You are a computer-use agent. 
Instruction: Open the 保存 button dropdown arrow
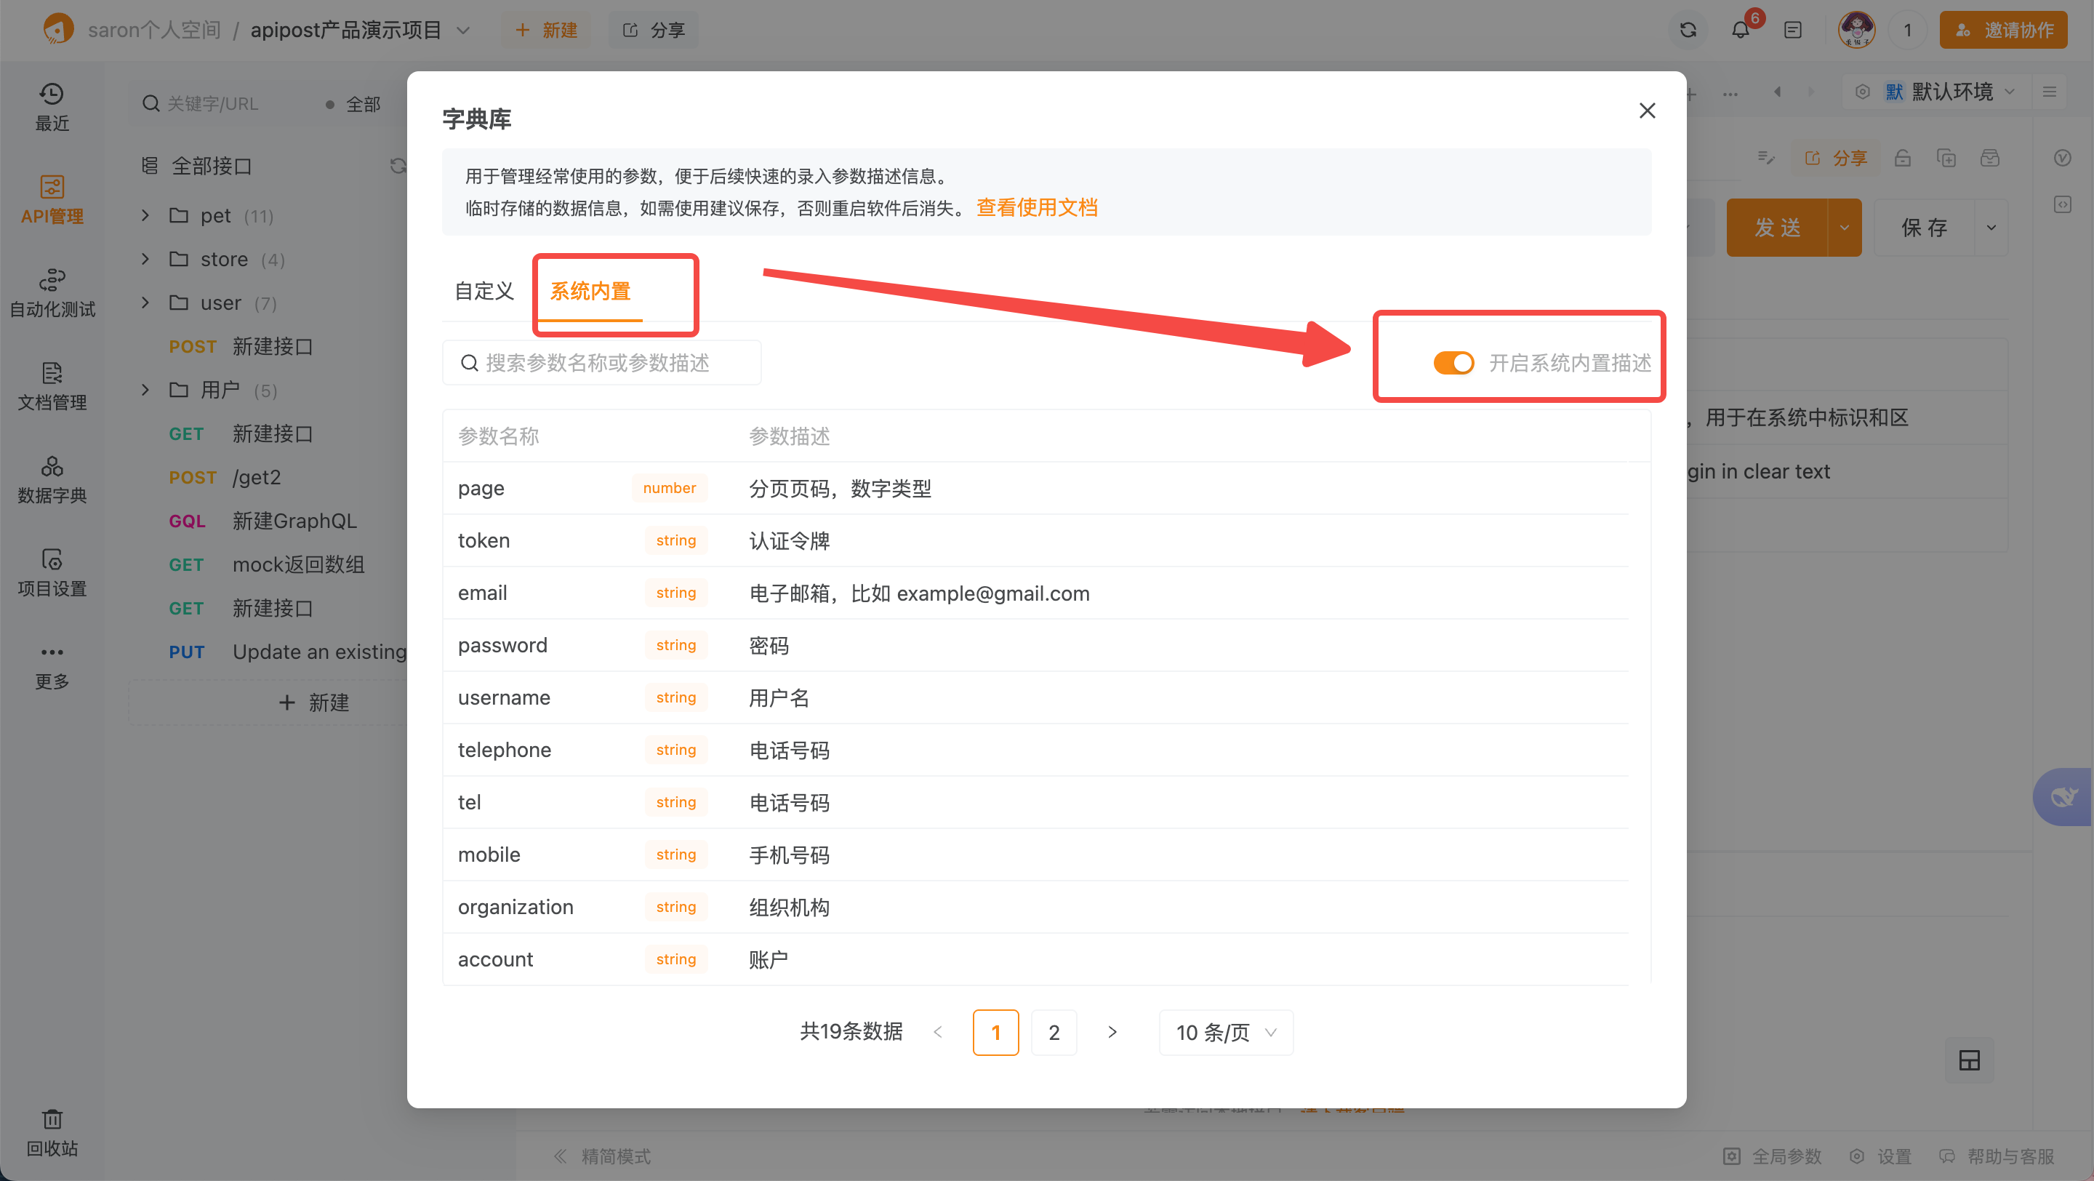1991,228
